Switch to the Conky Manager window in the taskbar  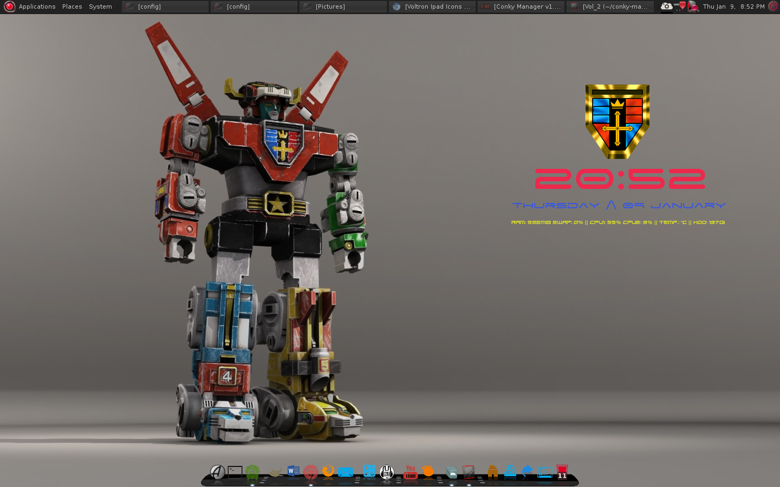[x=520, y=6]
